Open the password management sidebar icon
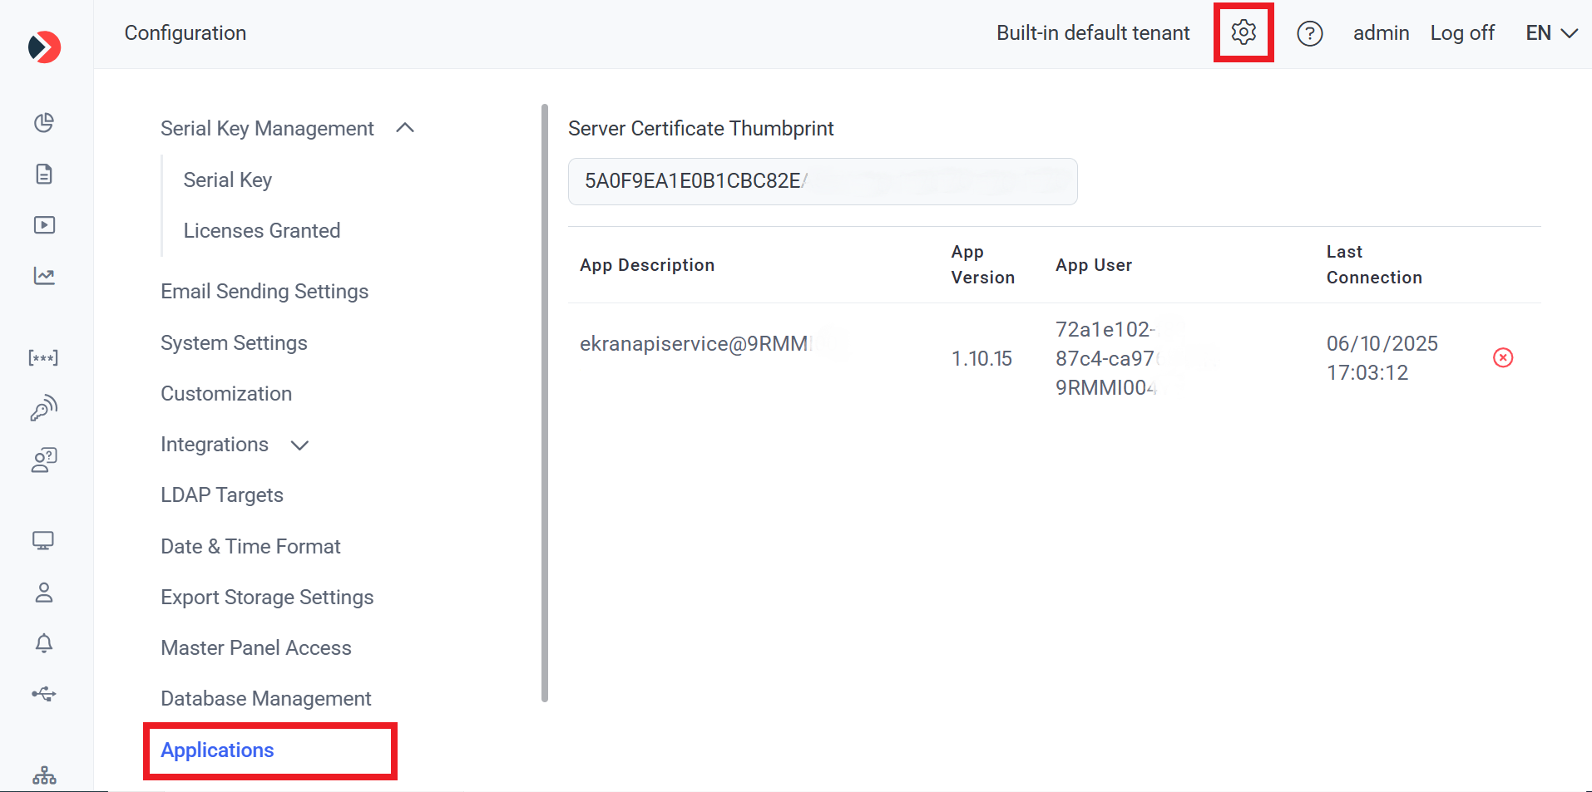Image resolution: width=1592 pixels, height=792 pixels. click(43, 357)
